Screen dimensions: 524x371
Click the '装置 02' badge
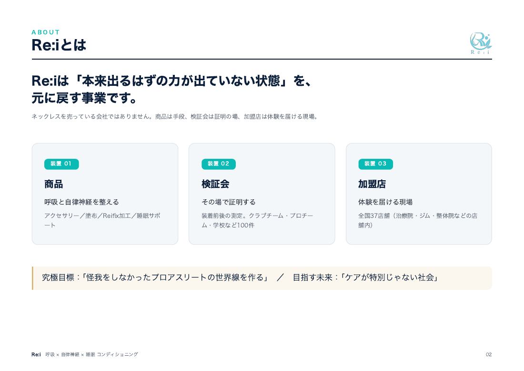[219, 164]
